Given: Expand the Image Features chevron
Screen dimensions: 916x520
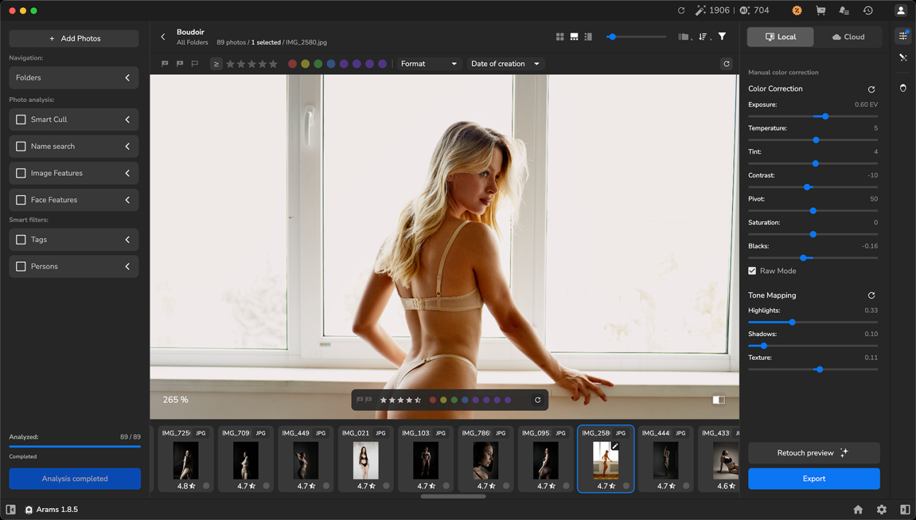Looking at the screenshot, I should [128, 173].
